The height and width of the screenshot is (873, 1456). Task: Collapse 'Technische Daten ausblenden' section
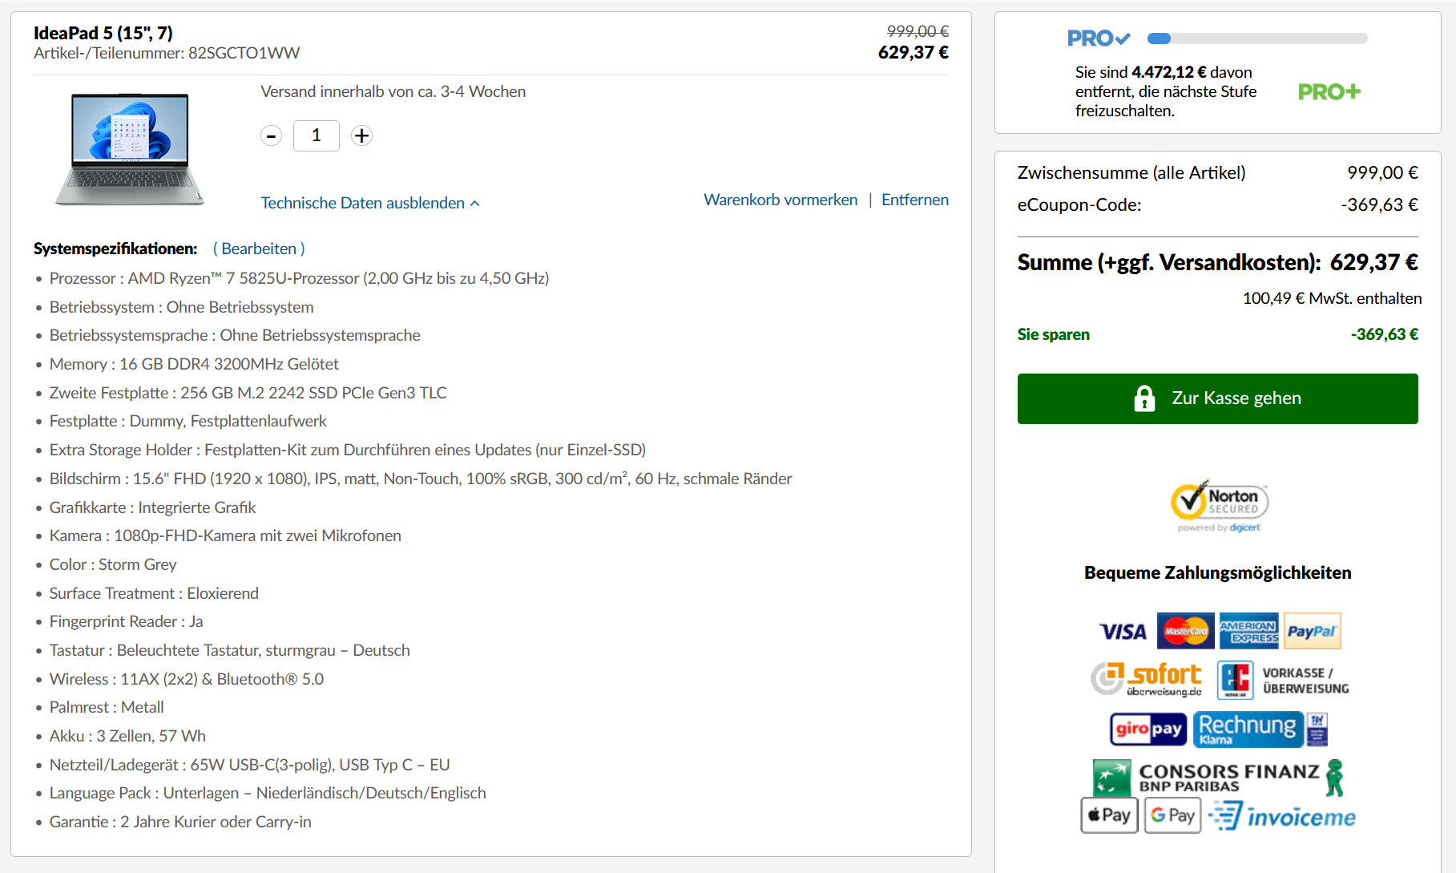point(370,203)
